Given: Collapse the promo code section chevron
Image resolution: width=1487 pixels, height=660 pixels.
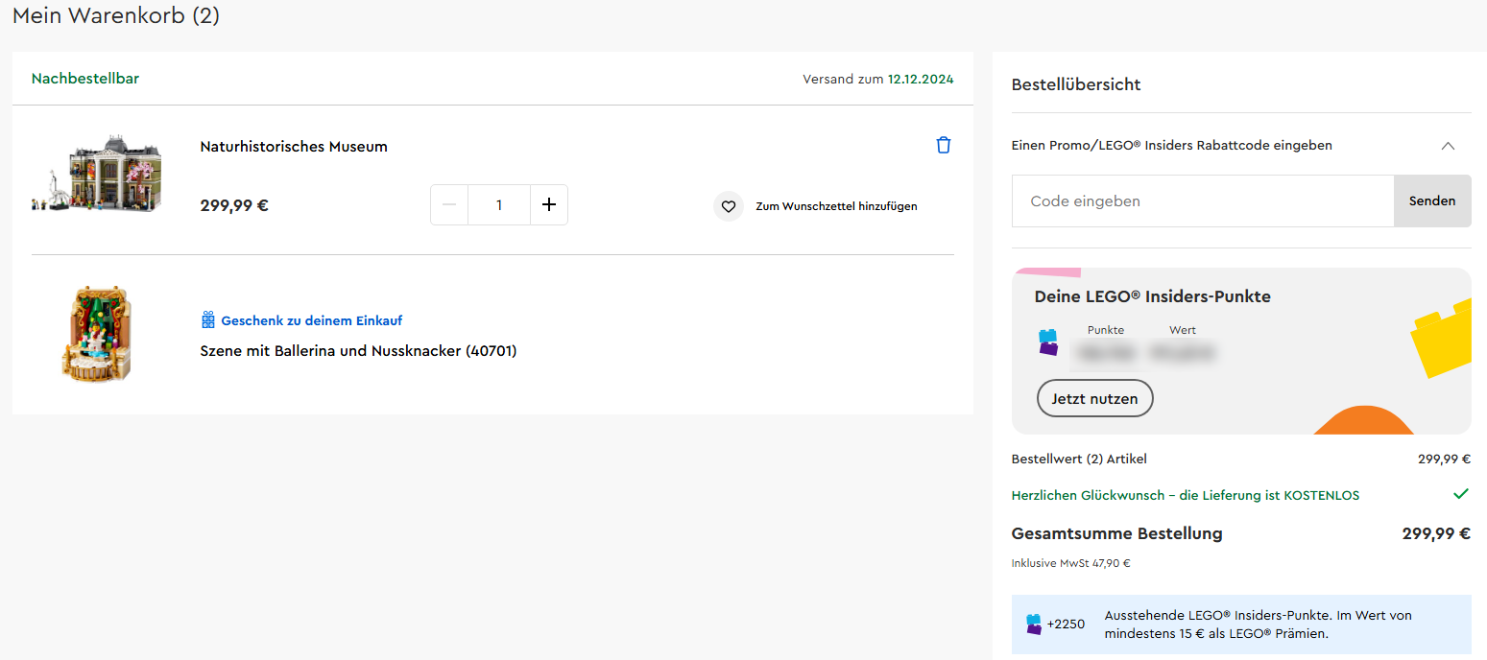Looking at the screenshot, I should tap(1449, 146).
